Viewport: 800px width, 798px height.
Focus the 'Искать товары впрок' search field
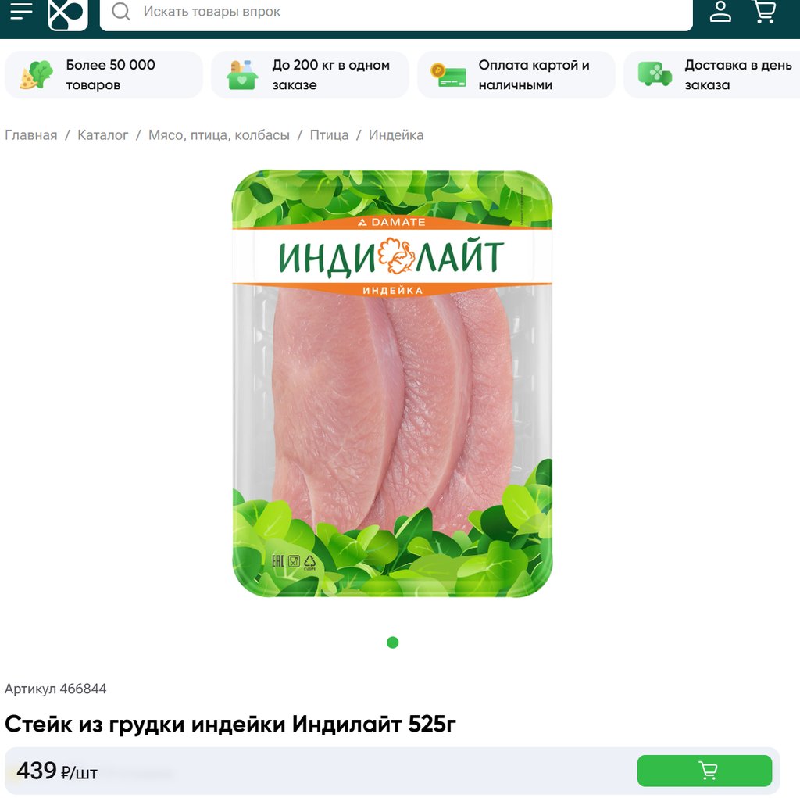[x=396, y=12]
